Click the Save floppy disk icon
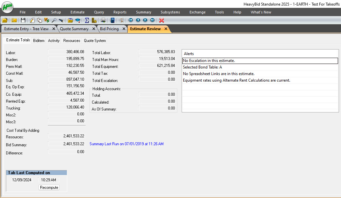 (23, 20)
